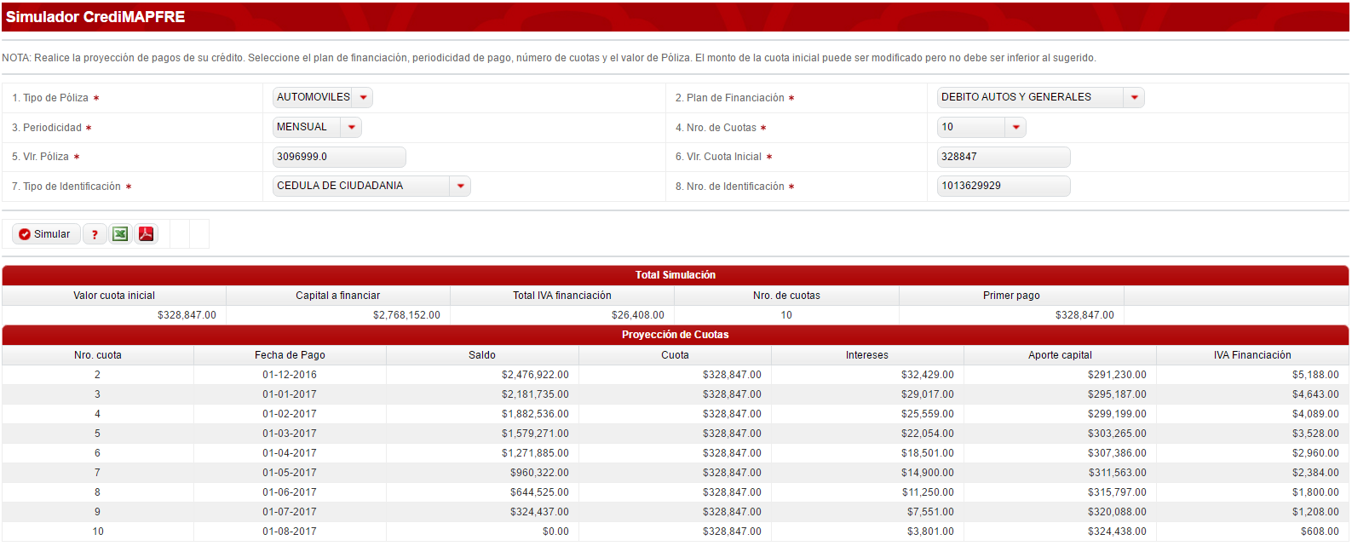Click interest value $25,559.00
1352x546 pixels.
coord(928,414)
